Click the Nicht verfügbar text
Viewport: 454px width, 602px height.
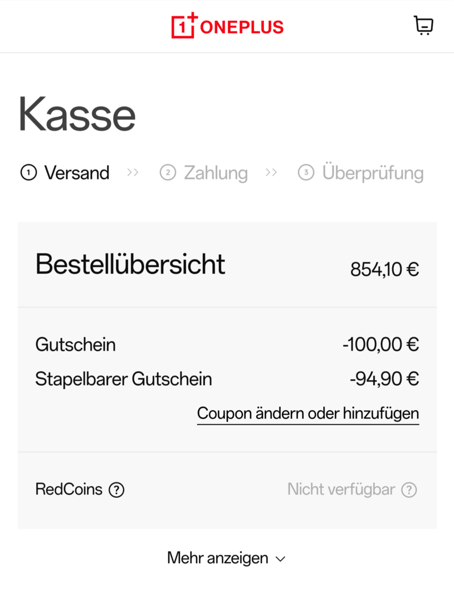(341, 489)
